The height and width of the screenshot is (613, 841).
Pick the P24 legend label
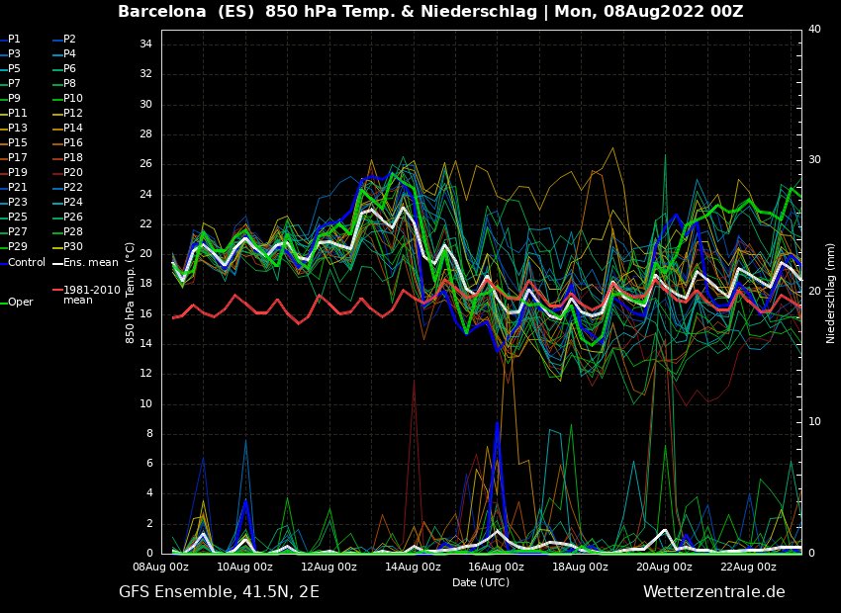click(68, 202)
